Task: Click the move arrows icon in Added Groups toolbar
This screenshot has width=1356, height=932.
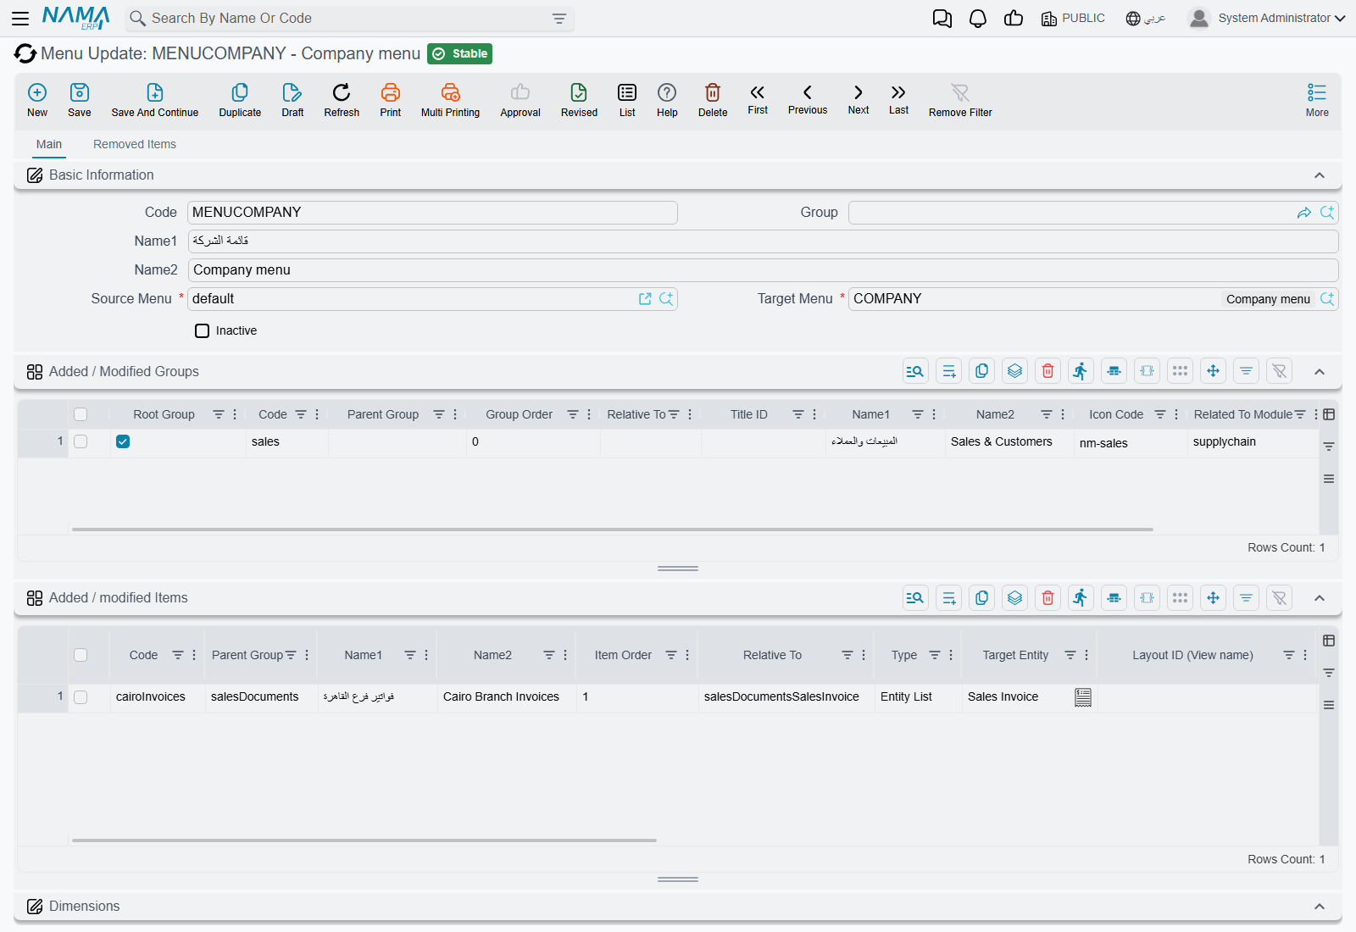Action: click(x=1213, y=371)
